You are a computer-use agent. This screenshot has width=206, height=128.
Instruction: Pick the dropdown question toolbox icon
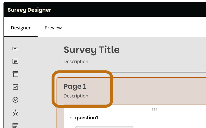(x=16, y=74)
